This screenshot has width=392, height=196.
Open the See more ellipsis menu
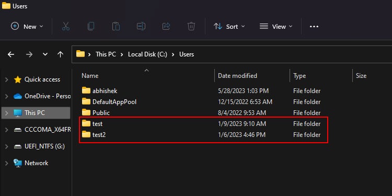314,27
